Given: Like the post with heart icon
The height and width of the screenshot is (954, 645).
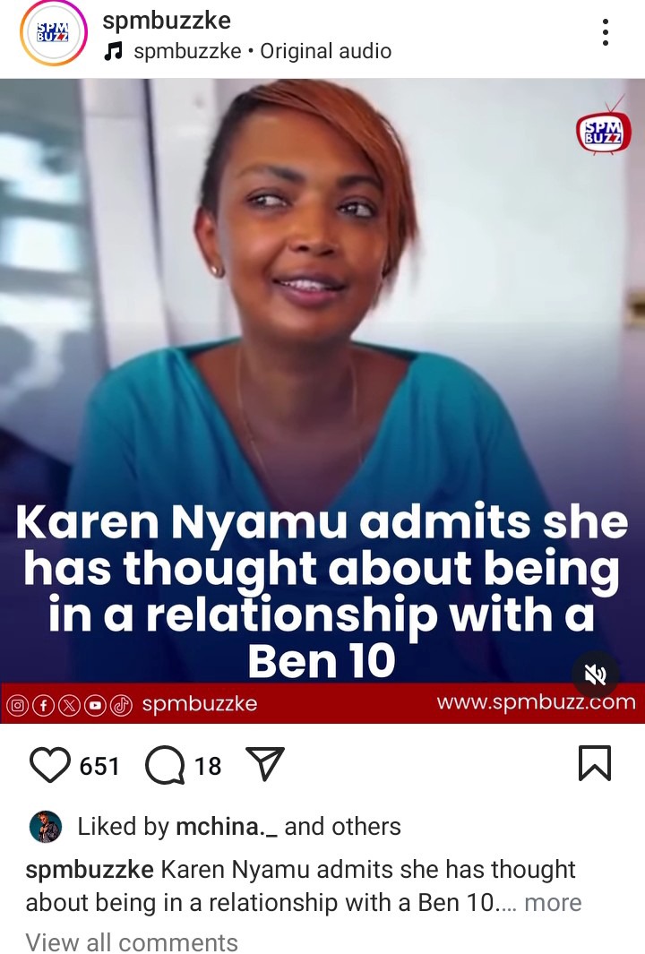Looking at the screenshot, I should 50,765.
